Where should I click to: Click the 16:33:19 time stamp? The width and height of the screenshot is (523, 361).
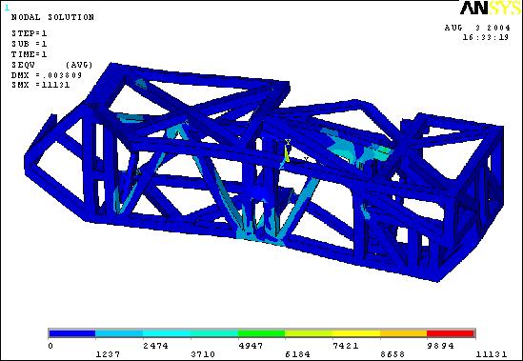pos(486,37)
